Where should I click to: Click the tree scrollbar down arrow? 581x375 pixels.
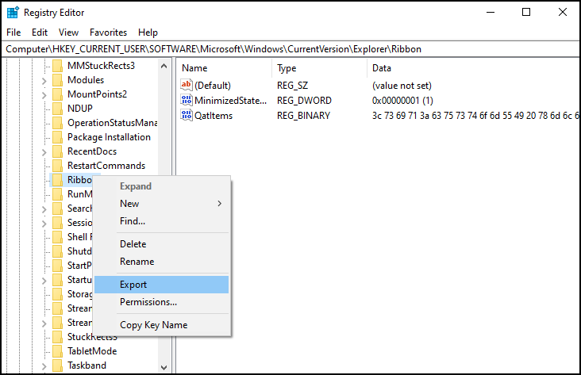(164, 368)
